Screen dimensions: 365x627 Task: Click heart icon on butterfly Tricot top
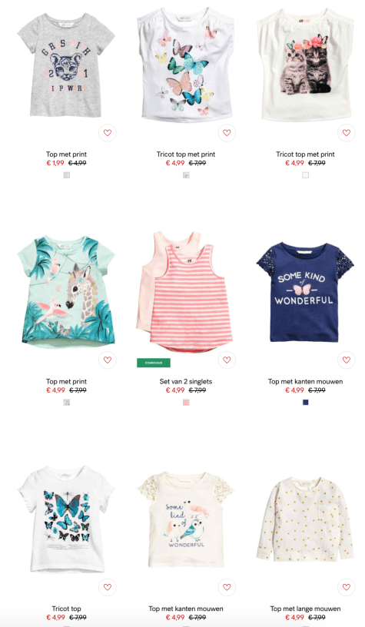pos(227,133)
